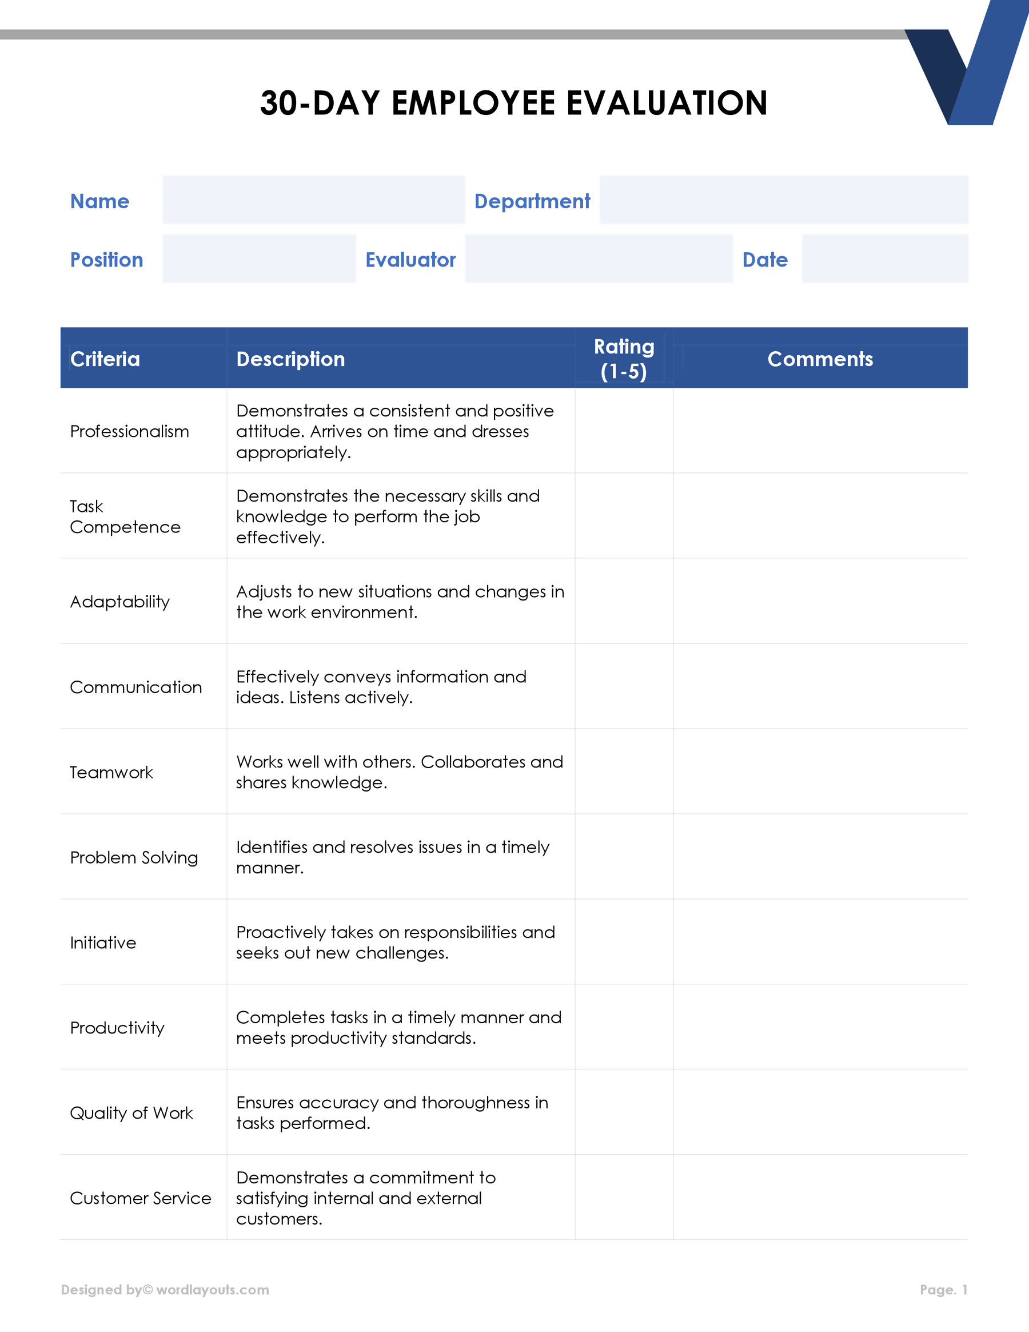The width and height of the screenshot is (1029, 1332).
Task: Click the Name input field
Action: click(x=313, y=200)
